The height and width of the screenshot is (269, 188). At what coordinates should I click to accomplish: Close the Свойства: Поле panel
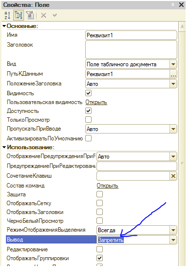(x=181, y=4)
